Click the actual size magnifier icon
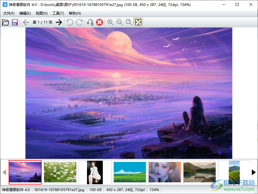 (x=129, y=22)
